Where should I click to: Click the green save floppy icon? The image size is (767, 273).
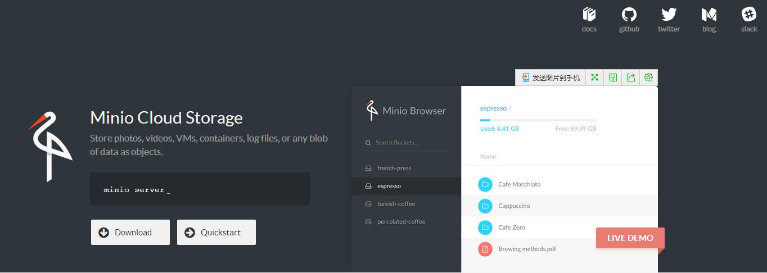[613, 78]
